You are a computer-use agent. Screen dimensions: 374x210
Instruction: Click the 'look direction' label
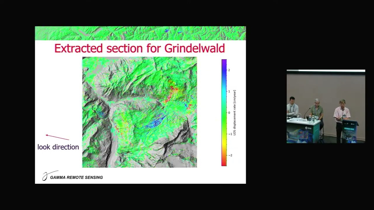[x=58, y=147]
